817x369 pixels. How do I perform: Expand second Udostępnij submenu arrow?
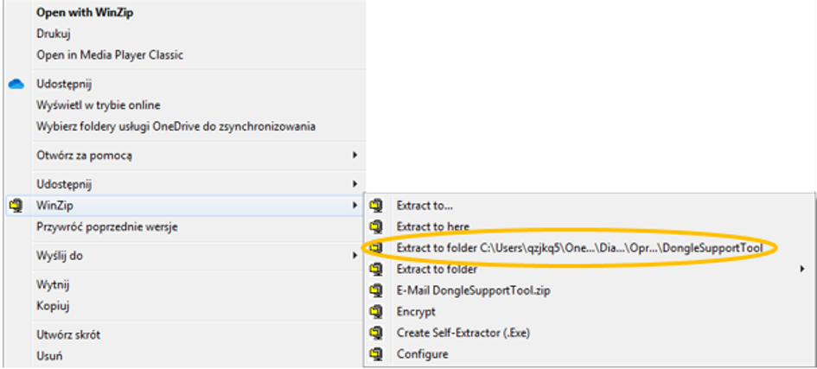(354, 184)
